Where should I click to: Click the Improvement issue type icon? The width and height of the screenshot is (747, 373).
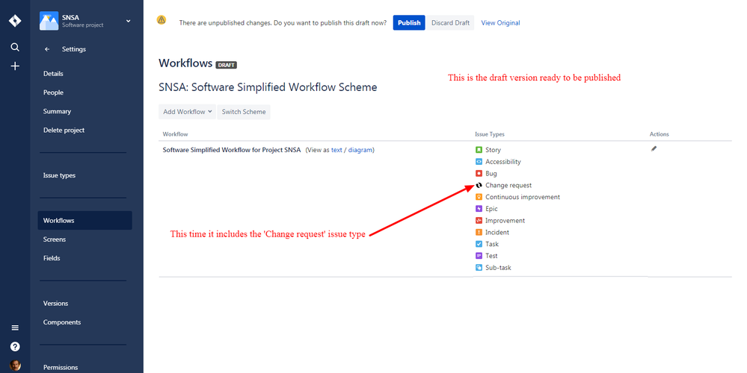pos(479,221)
